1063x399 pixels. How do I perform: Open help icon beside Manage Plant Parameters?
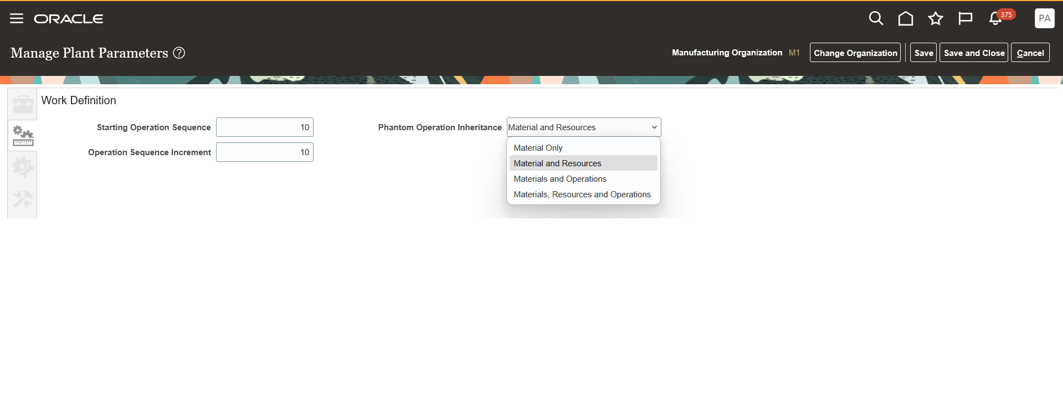point(179,53)
